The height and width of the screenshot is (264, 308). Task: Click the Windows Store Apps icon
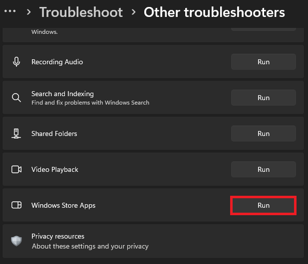tap(16, 205)
